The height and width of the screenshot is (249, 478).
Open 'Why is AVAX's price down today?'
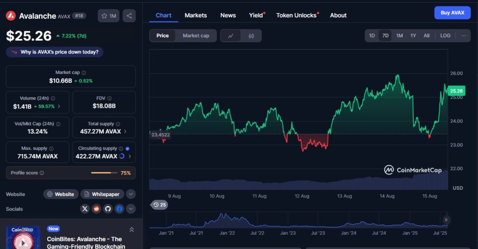(x=55, y=52)
